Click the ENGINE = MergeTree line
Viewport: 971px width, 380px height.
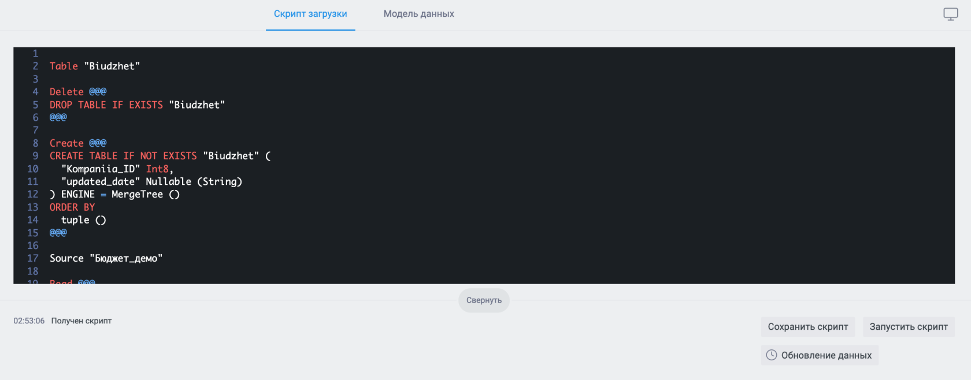(x=114, y=195)
